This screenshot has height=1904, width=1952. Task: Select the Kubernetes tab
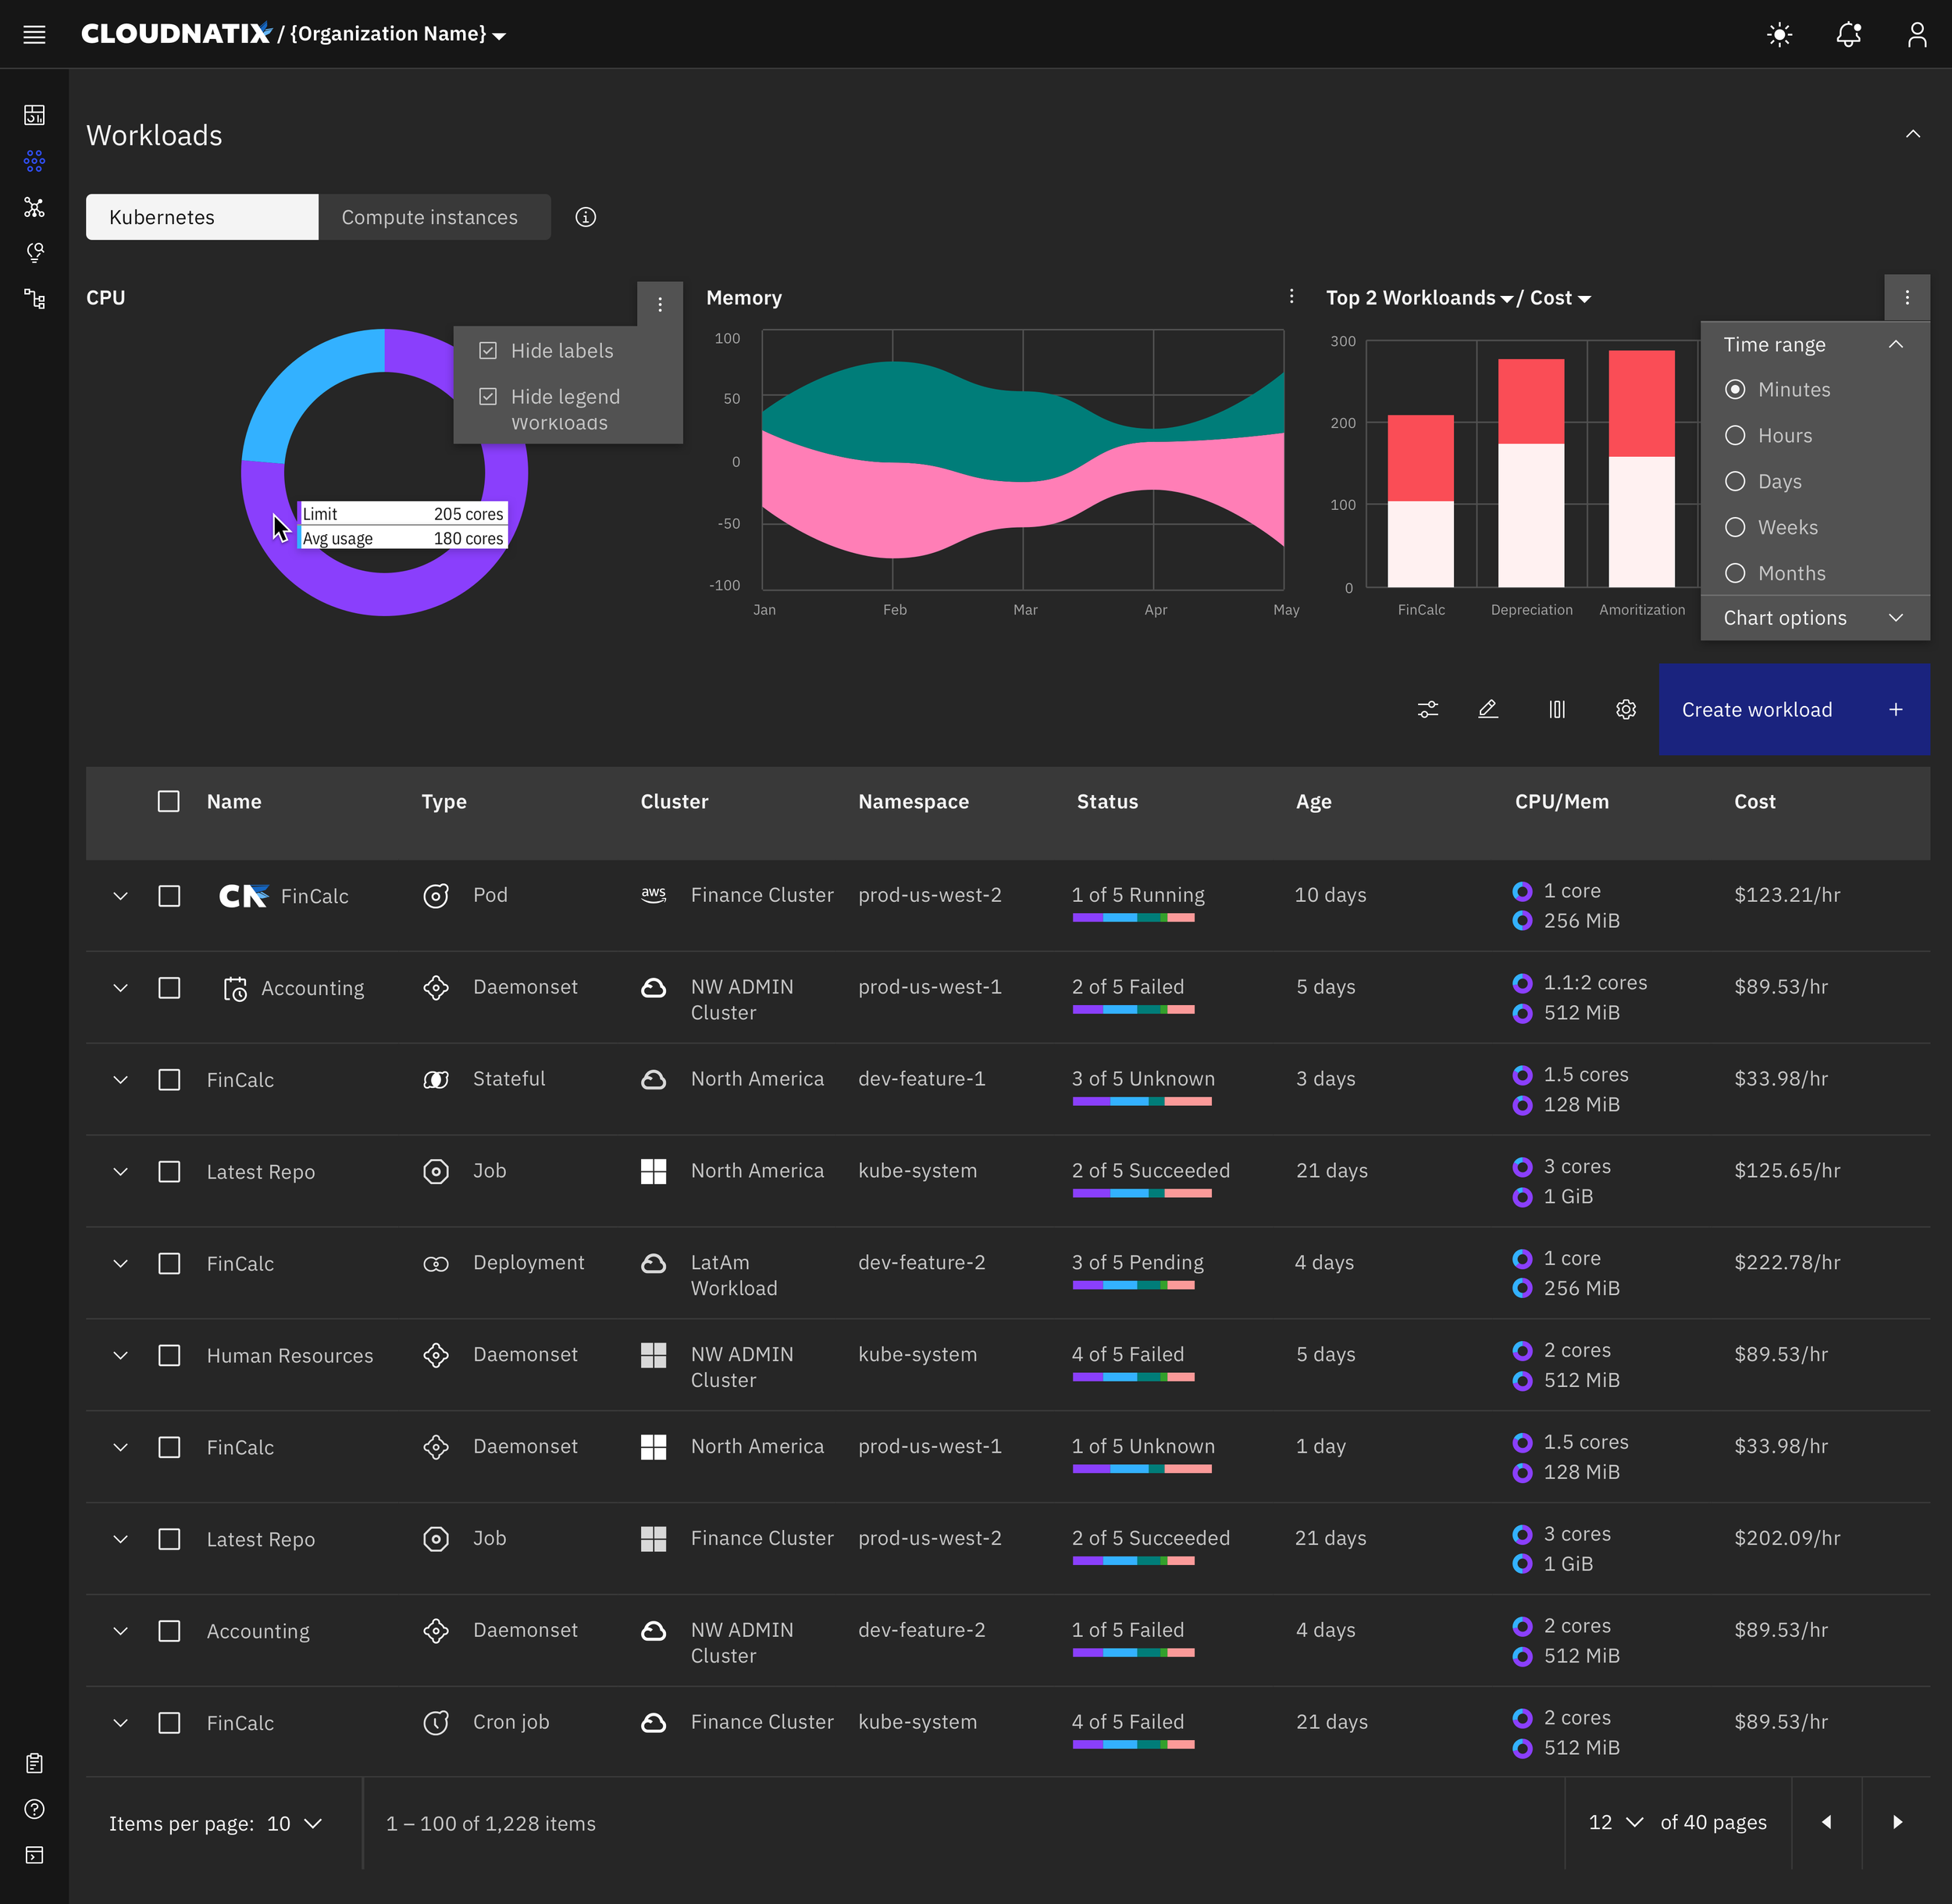click(202, 217)
